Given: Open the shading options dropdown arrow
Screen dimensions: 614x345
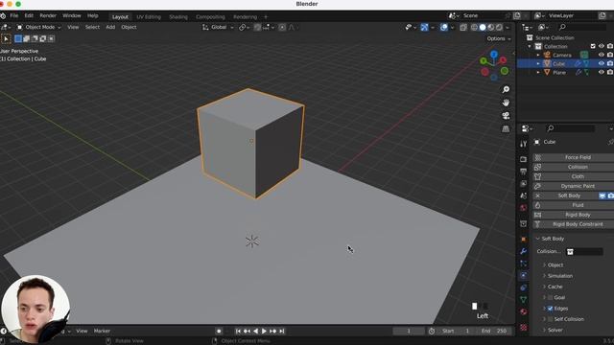Looking at the screenshot, I should [x=508, y=28].
